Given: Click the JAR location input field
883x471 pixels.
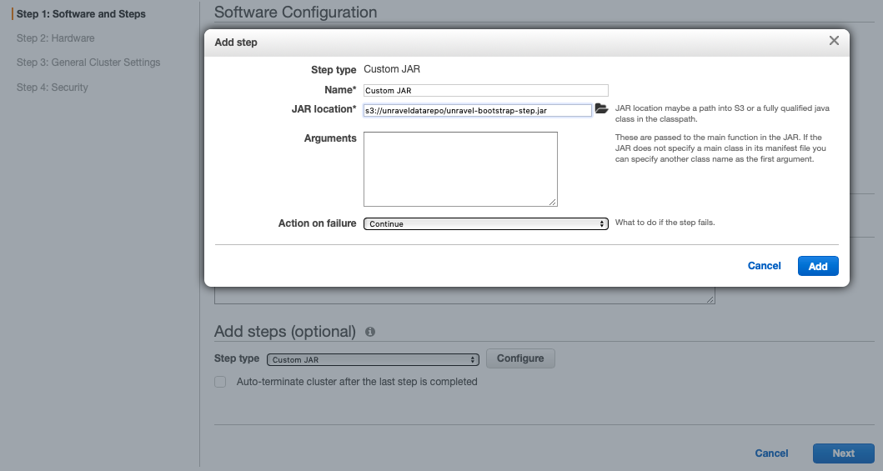Looking at the screenshot, I should [478, 110].
